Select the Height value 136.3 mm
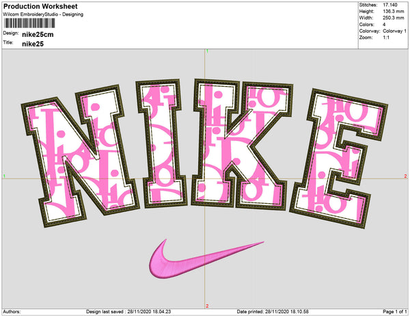 click(x=394, y=12)
